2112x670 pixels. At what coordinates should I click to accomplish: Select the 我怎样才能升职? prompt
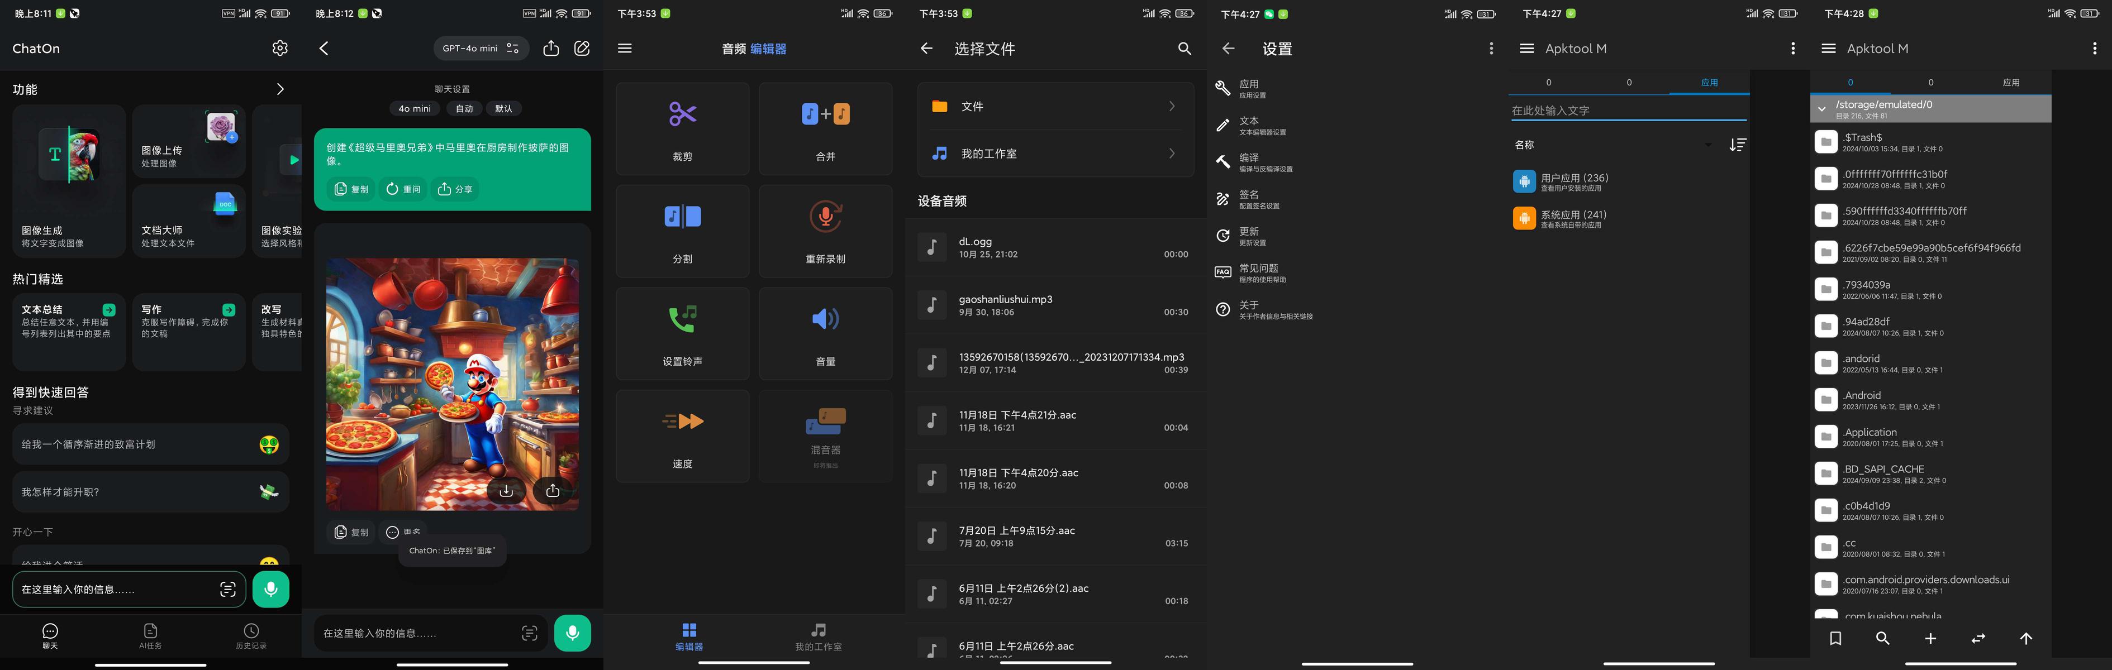pyautogui.click(x=151, y=491)
